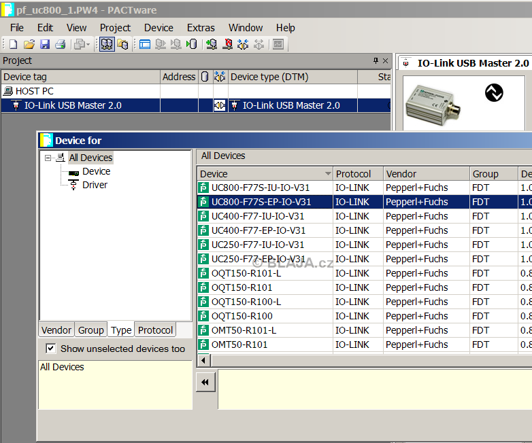
Task: Close the Project panel
Action: [x=386, y=60]
